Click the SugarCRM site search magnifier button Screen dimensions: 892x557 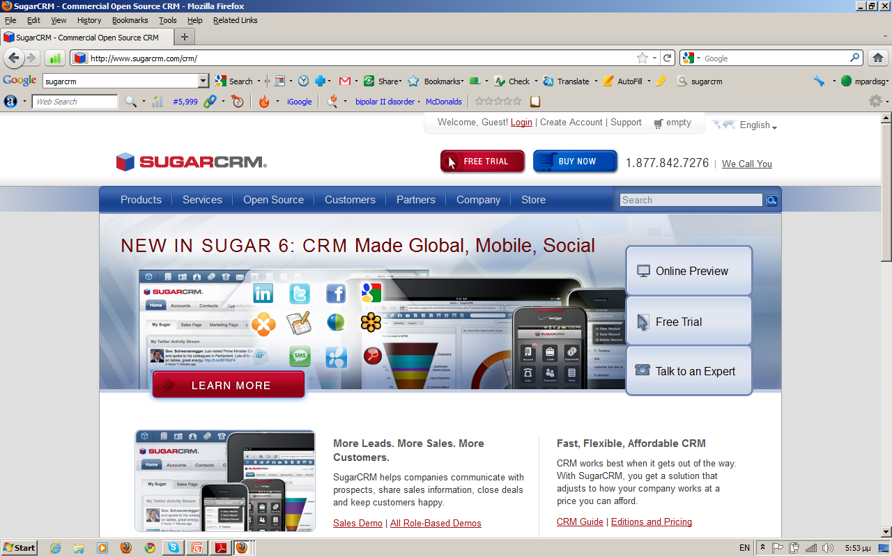pos(771,201)
